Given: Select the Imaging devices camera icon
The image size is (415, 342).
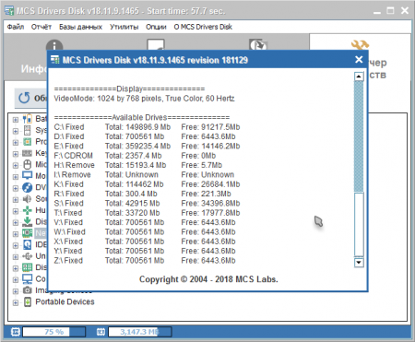Looking at the screenshot, I should [x=28, y=290].
